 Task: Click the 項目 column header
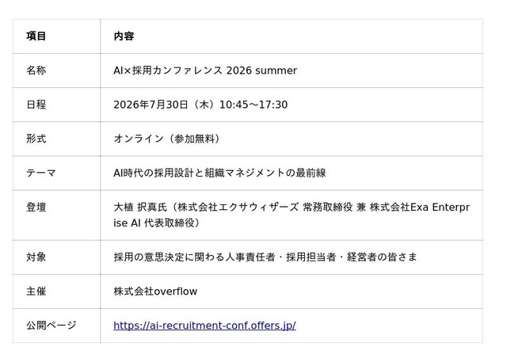[x=36, y=36]
